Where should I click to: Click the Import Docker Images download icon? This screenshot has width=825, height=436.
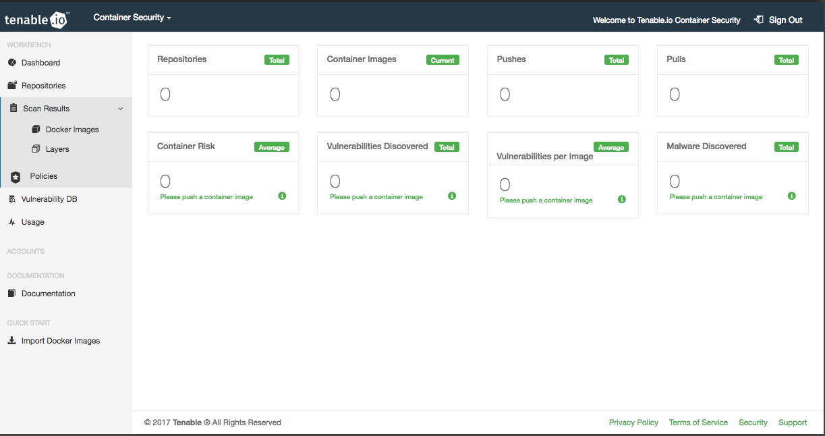11,340
